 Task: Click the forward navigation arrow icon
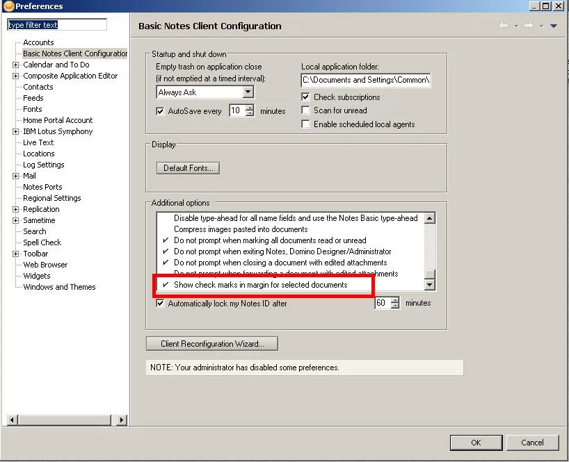pos(529,26)
